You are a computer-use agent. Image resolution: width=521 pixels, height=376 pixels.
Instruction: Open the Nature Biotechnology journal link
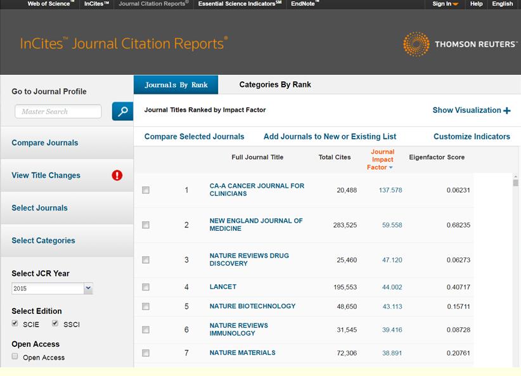252,306
